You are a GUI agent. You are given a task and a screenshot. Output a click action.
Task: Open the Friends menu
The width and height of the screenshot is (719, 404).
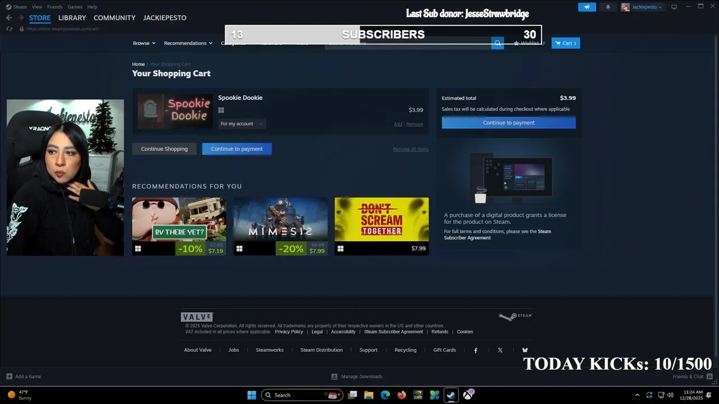point(55,7)
